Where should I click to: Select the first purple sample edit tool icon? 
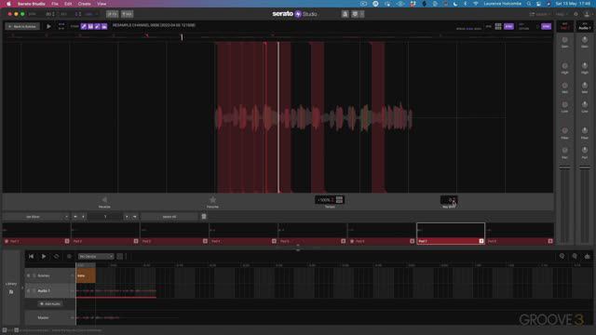(84, 26)
